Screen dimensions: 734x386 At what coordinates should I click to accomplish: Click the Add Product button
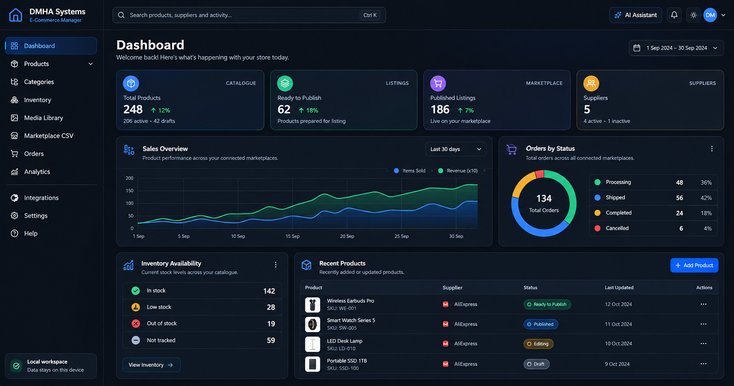tap(695, 265)
